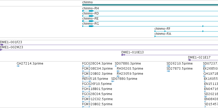Click the FGM320B02.5prime EST label
218x108 pixels.
97,104
